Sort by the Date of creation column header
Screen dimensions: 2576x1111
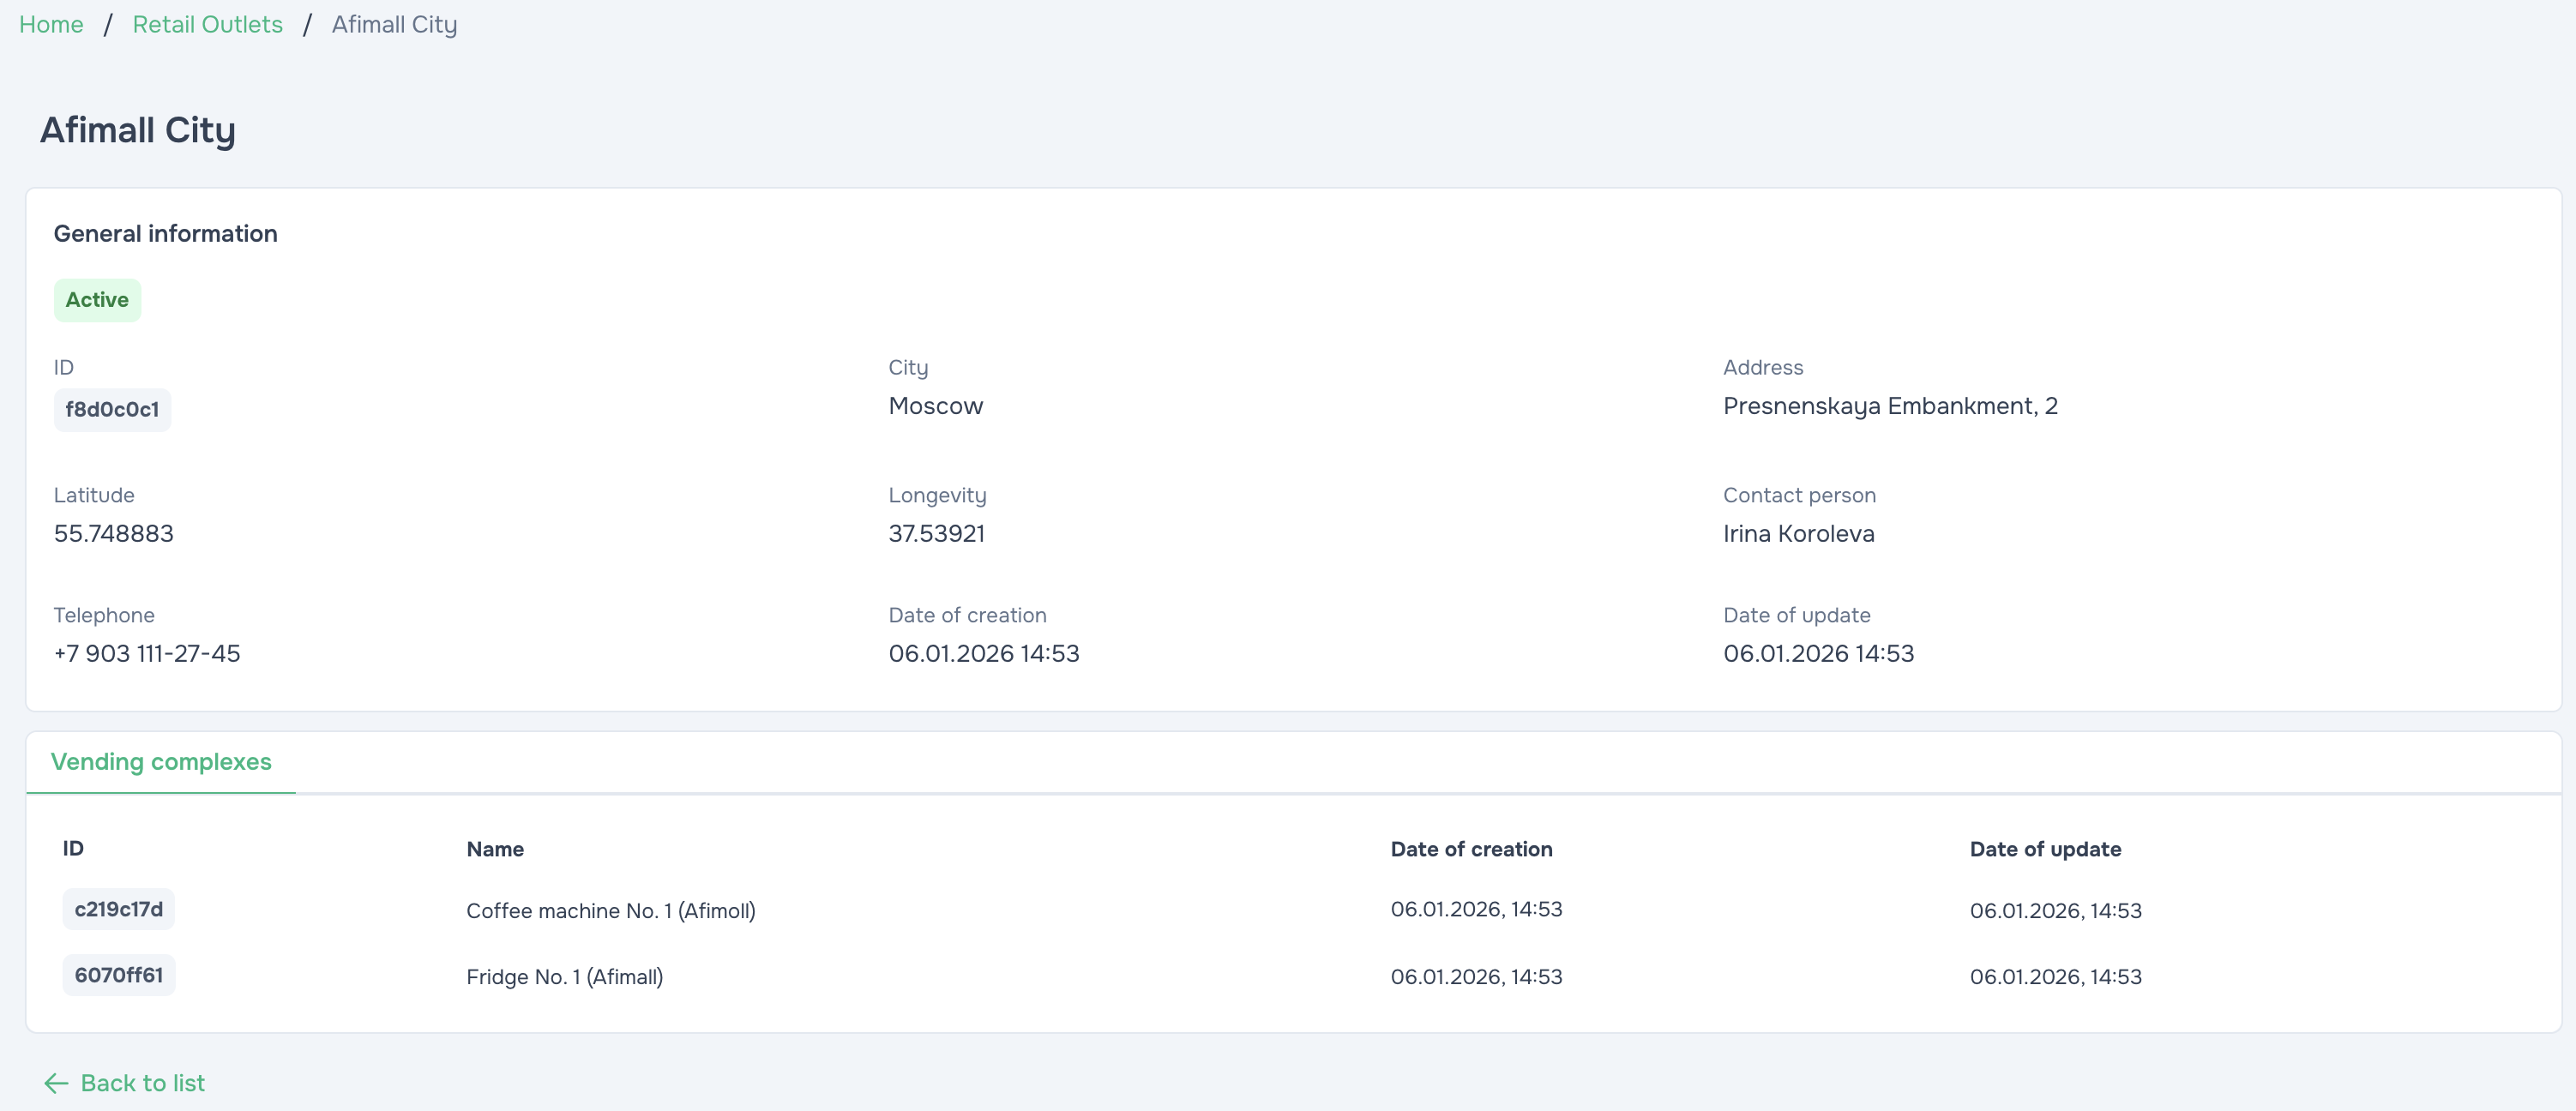[1471, 848]
